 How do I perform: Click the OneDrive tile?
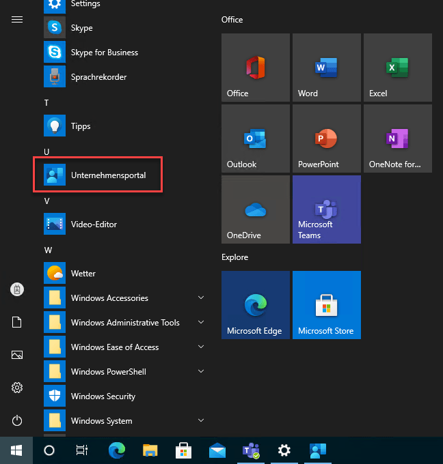click(255, 209)
